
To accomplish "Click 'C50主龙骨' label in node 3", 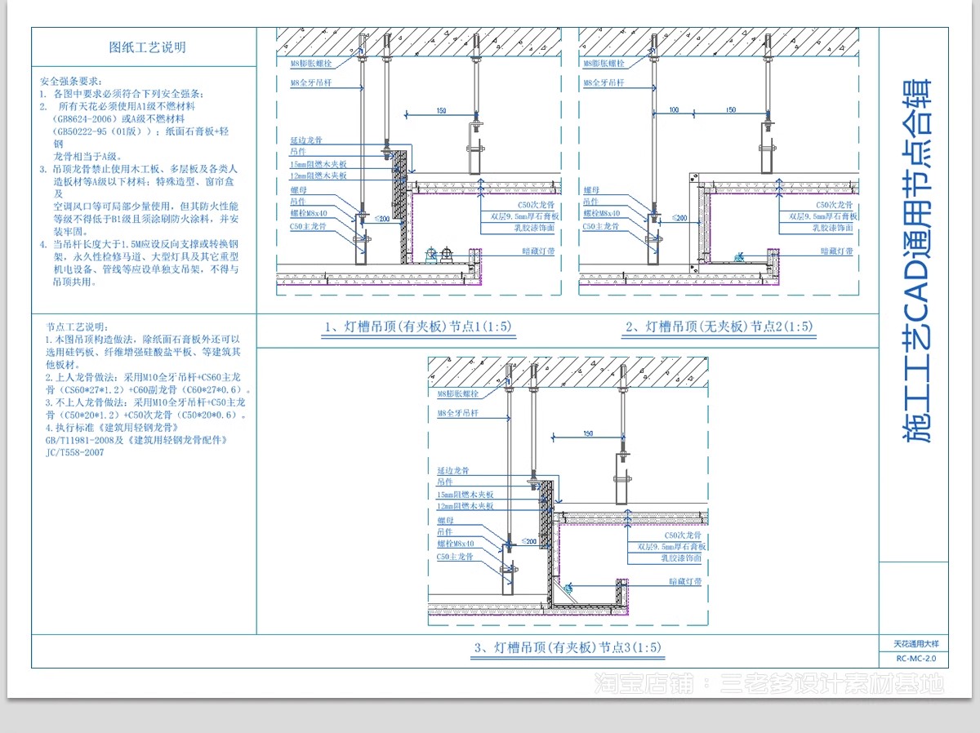I will [x=455, y=557].
